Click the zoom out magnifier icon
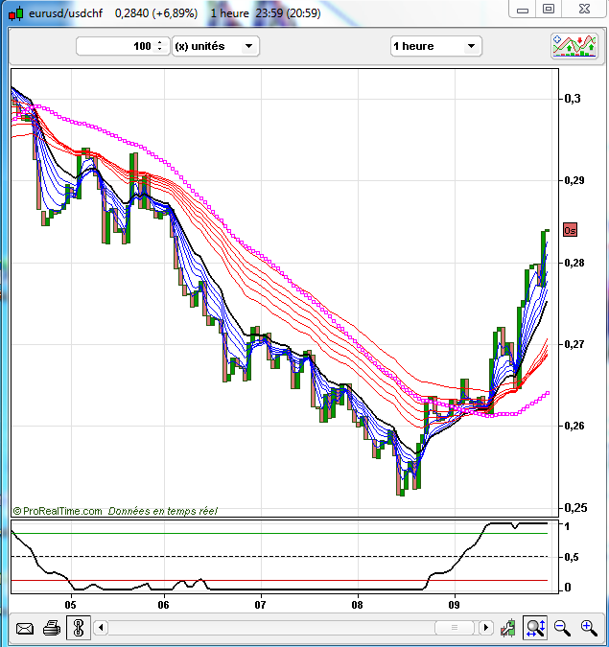The image size is (609, 647). point(562,629)
